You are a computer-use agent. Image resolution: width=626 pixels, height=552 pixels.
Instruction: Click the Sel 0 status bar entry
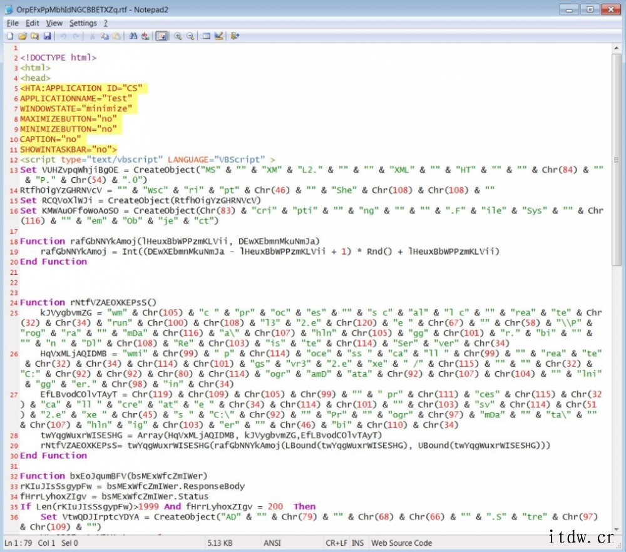click(x=69, y=543)
